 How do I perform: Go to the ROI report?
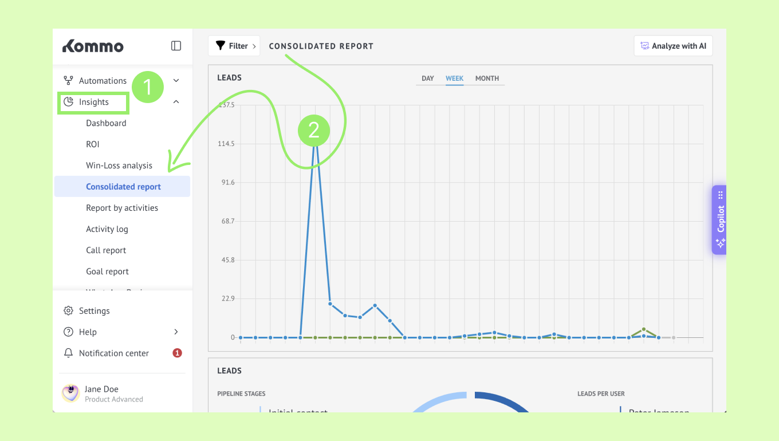coord(93,144)
